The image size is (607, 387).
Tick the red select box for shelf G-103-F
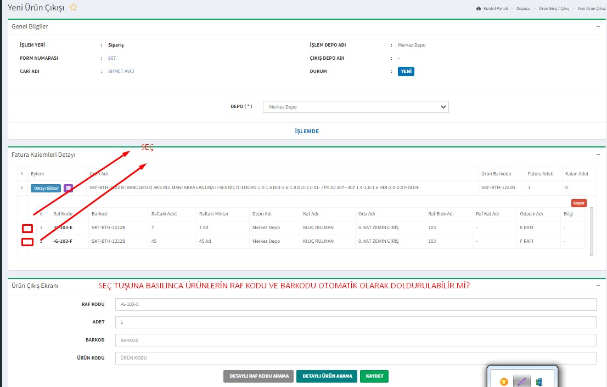click(27, 242)
